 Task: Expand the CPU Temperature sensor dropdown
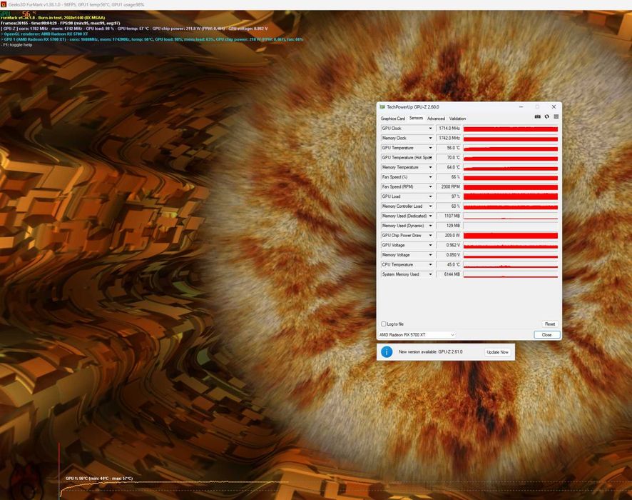pos(430,265)
